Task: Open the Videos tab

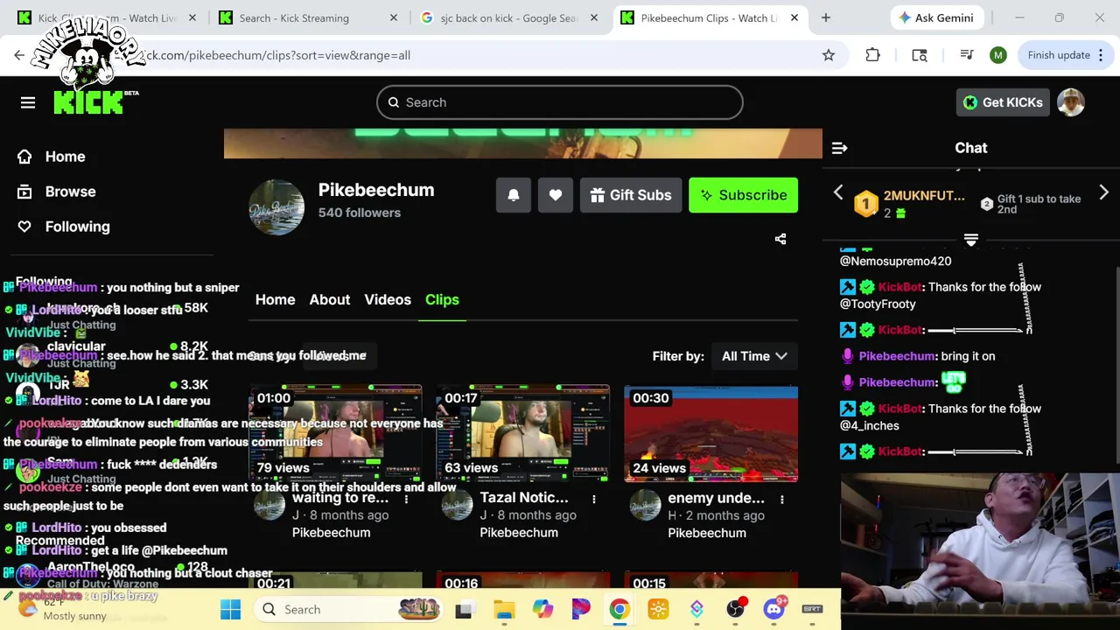Action: (388, 299)
